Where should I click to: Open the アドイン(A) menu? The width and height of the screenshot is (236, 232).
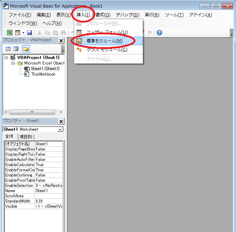point(201,15)
